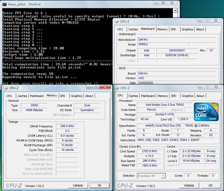This screenshot has width=224, height=191.
Task: Minimize the CPU-Z processor window
Action: pos(201,87)
